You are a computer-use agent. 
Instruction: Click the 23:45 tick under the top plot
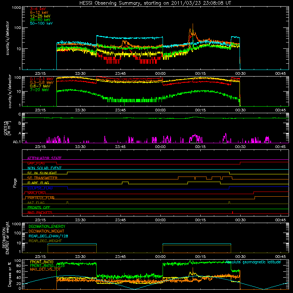point(120,74)
